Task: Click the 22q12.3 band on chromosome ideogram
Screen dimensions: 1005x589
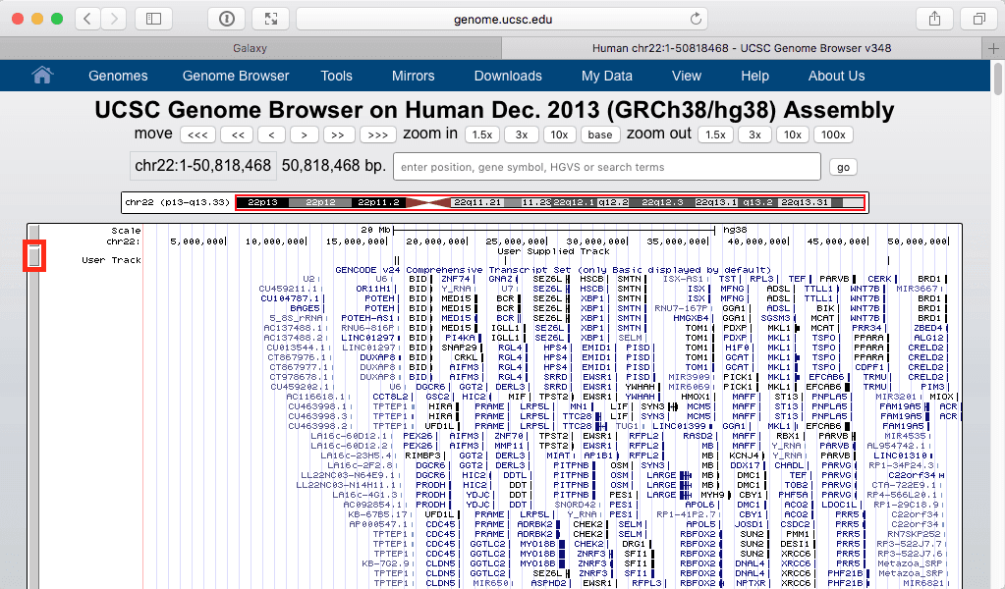Action: coord(663,202)
